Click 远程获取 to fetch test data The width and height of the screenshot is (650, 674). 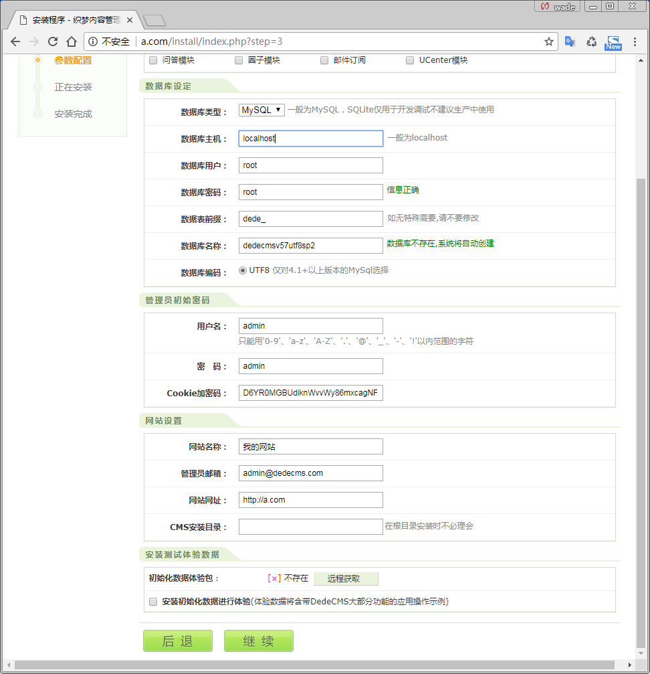click(346, 578)
